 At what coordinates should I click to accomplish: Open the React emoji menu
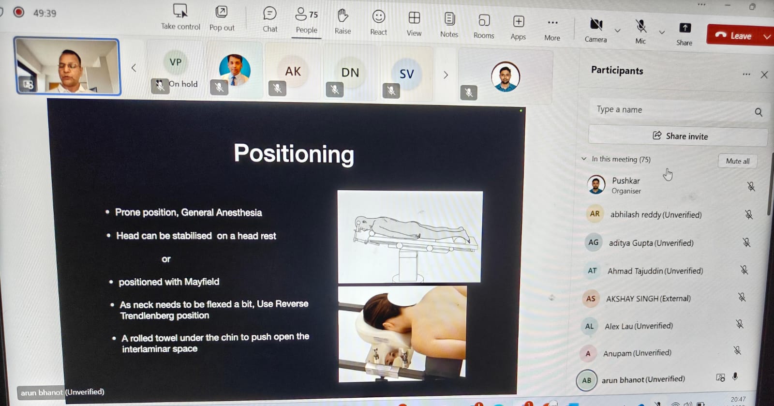point(378,22)
